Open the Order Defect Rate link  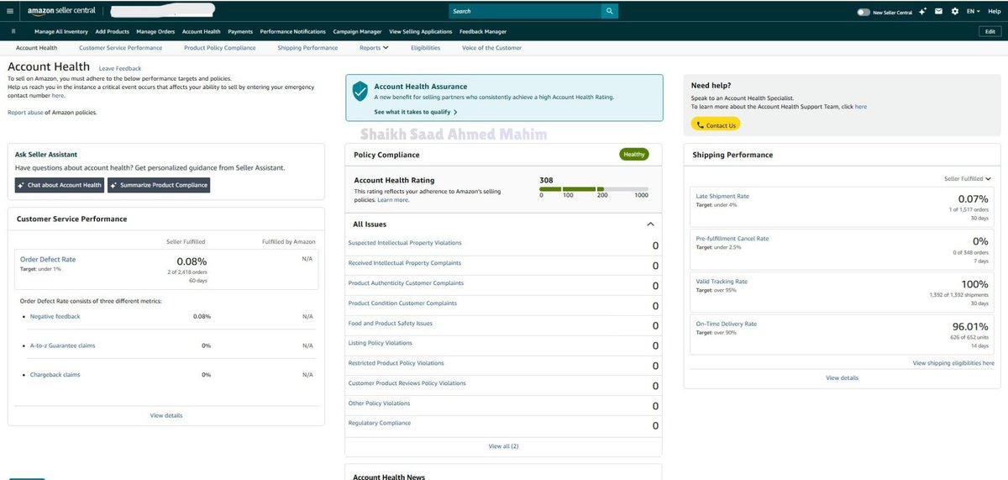tap(48, 260)
